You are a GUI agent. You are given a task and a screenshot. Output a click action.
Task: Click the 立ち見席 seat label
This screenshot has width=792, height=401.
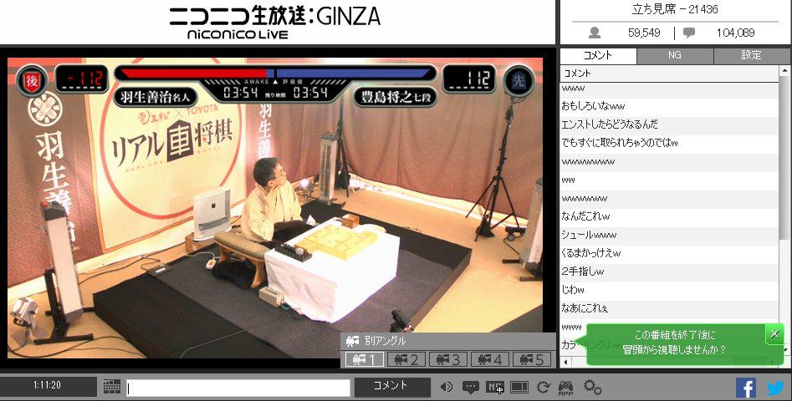675,9
